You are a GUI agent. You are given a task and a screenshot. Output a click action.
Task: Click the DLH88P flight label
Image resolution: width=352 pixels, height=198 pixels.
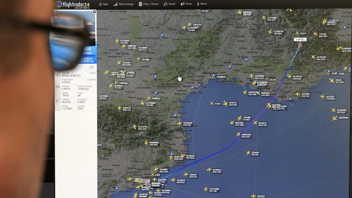[x=164, y=170]
